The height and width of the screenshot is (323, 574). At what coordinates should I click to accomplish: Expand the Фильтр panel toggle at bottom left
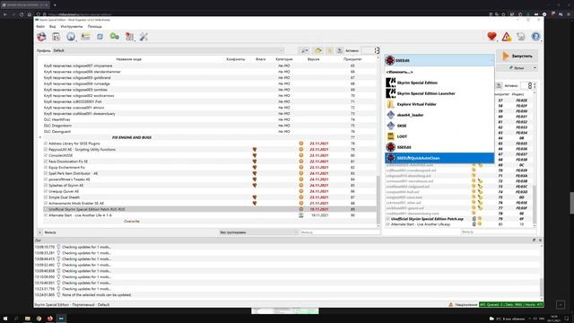tap(39, 232)
